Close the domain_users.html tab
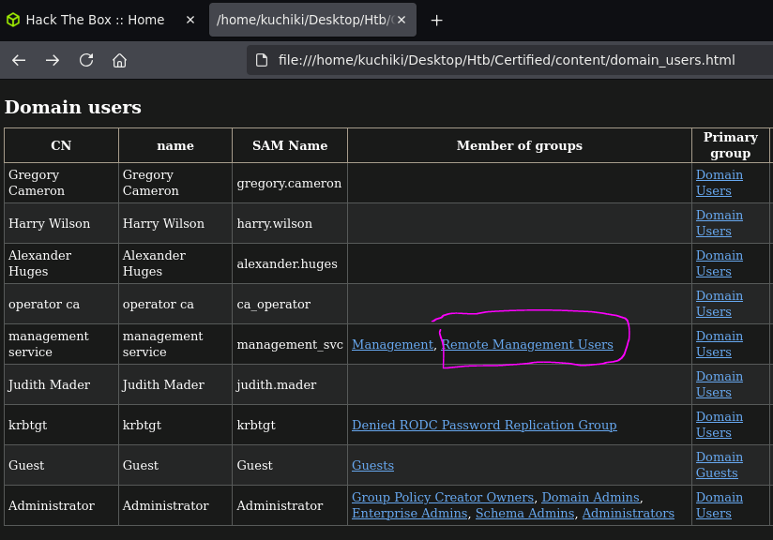Viewport: 773px width, 540px height. 401,19
